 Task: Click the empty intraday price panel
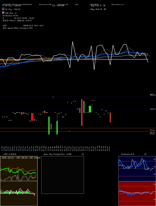62,175
